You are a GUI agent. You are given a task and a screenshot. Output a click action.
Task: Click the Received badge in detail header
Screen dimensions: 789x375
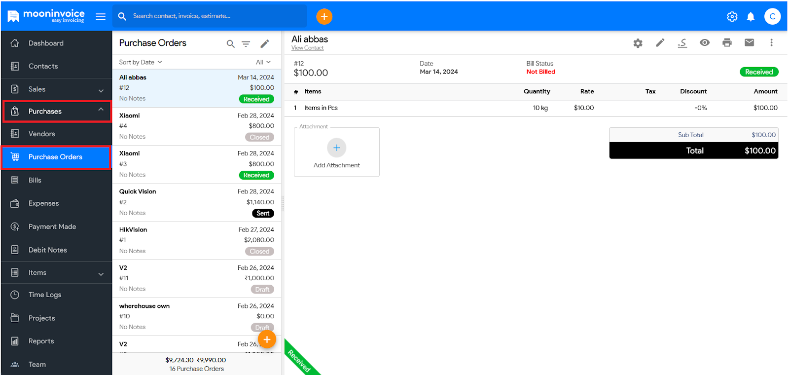[x=759, y=72]
